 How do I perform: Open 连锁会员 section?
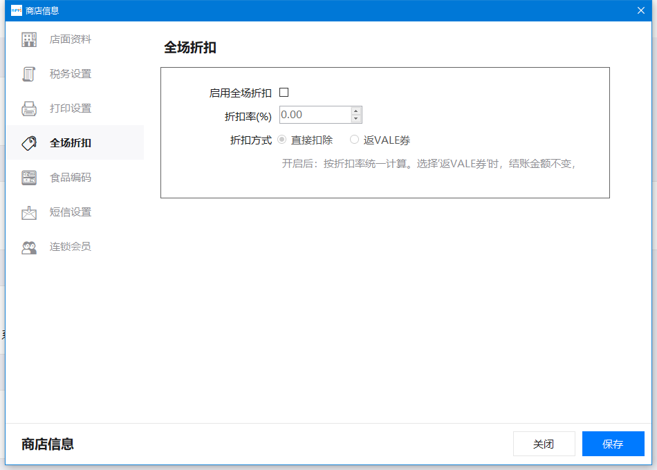tap(71, 247)
